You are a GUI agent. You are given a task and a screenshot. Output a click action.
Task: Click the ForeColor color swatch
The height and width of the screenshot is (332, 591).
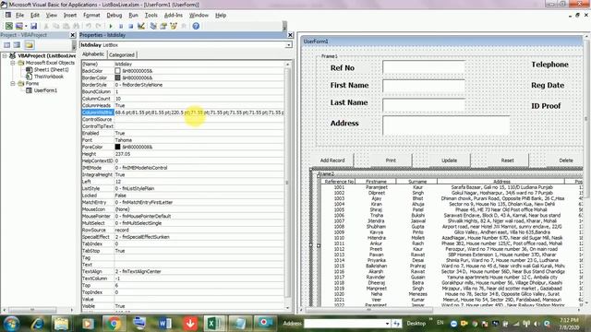(117, 147)
